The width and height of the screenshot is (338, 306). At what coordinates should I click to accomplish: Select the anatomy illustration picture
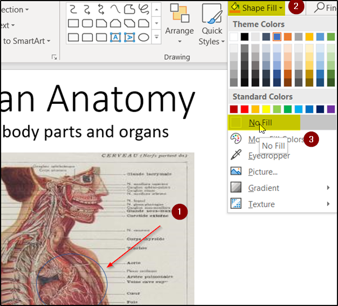click(97, 229)
